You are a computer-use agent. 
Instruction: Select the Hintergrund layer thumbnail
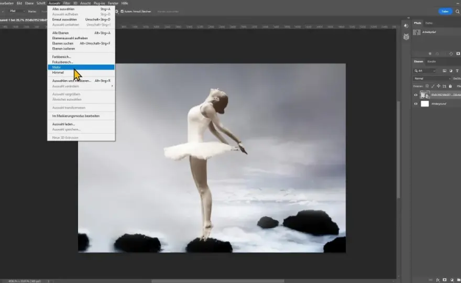(425, 104)
